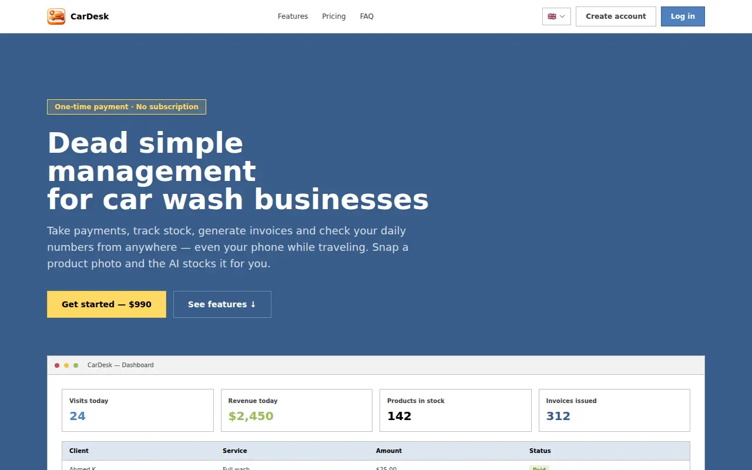
Task: Click the Log in button
Action: coord(683,16)
